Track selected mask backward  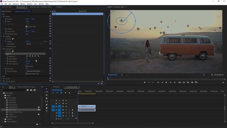(x=30, y=56)
